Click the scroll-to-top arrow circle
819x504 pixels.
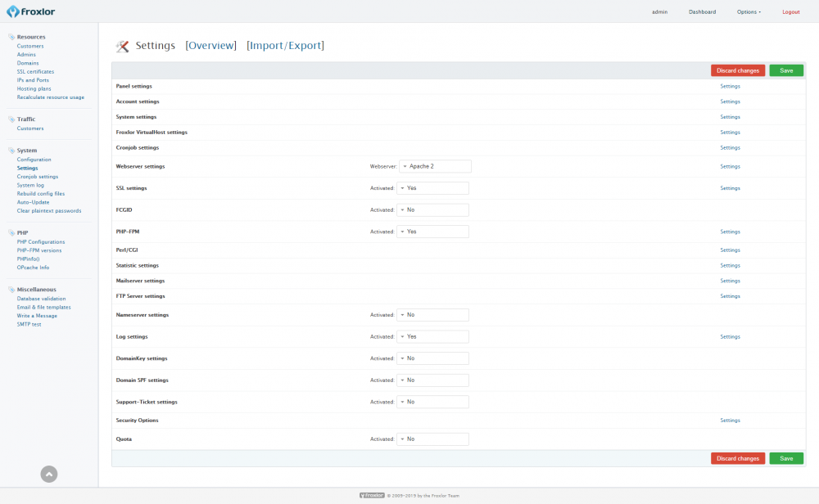[49, 473]
